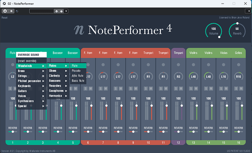Open the Bassoons submenu entry
This screenshot has width=252, height=153.
(58, 81)
